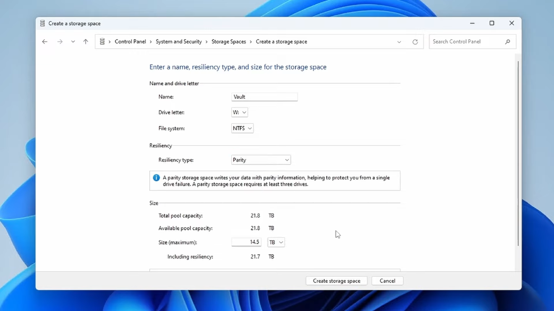Click the refresh address bar icon
Image resolution: width=554 pixels, height=311 pixels.
[x=415, y=41]
